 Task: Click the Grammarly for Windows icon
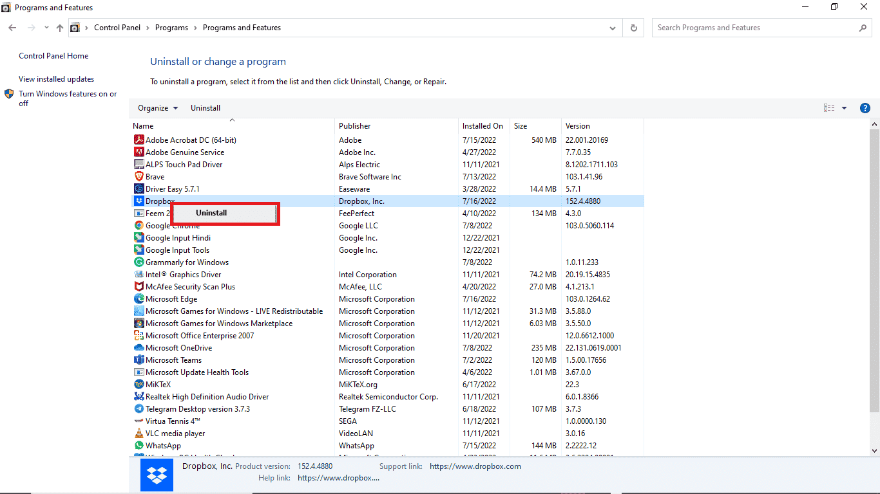click(139, 262)
